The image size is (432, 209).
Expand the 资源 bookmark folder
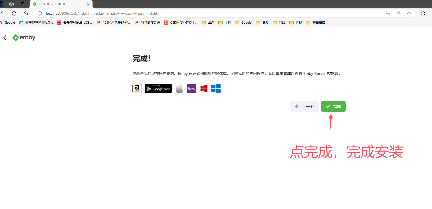pos(262,23)
